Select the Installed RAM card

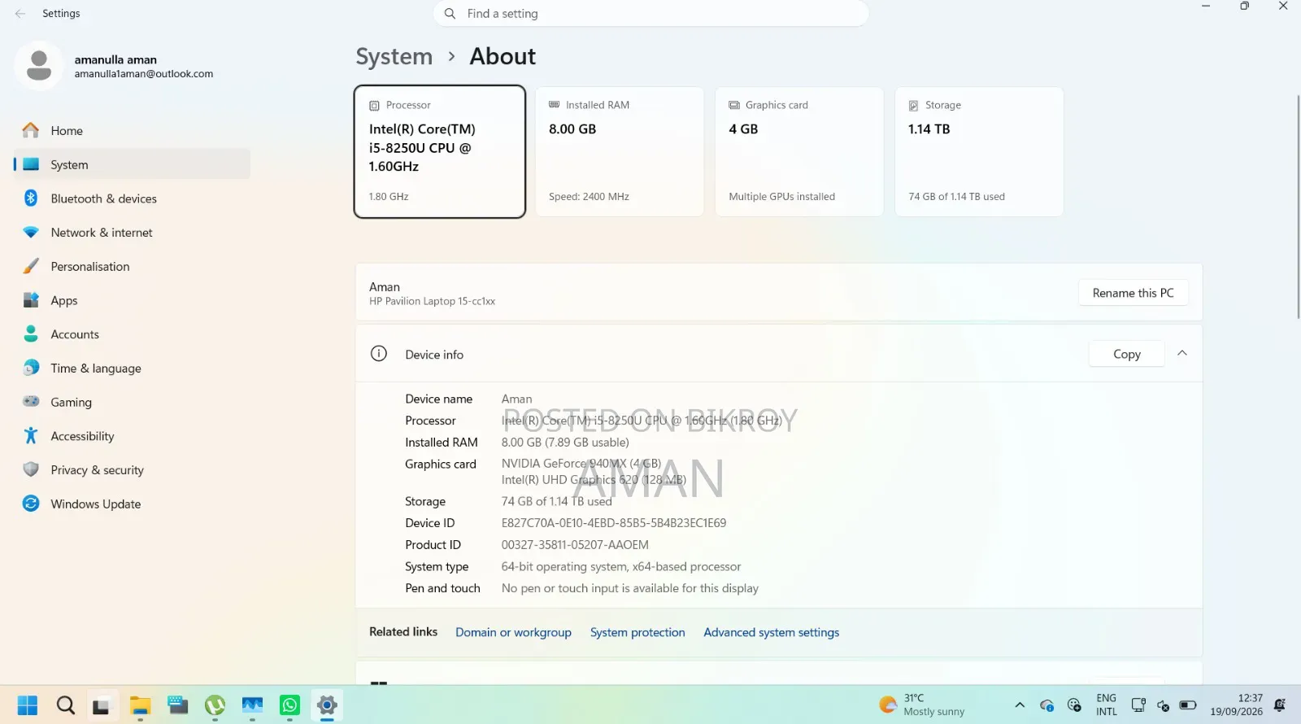coord(620,151)
